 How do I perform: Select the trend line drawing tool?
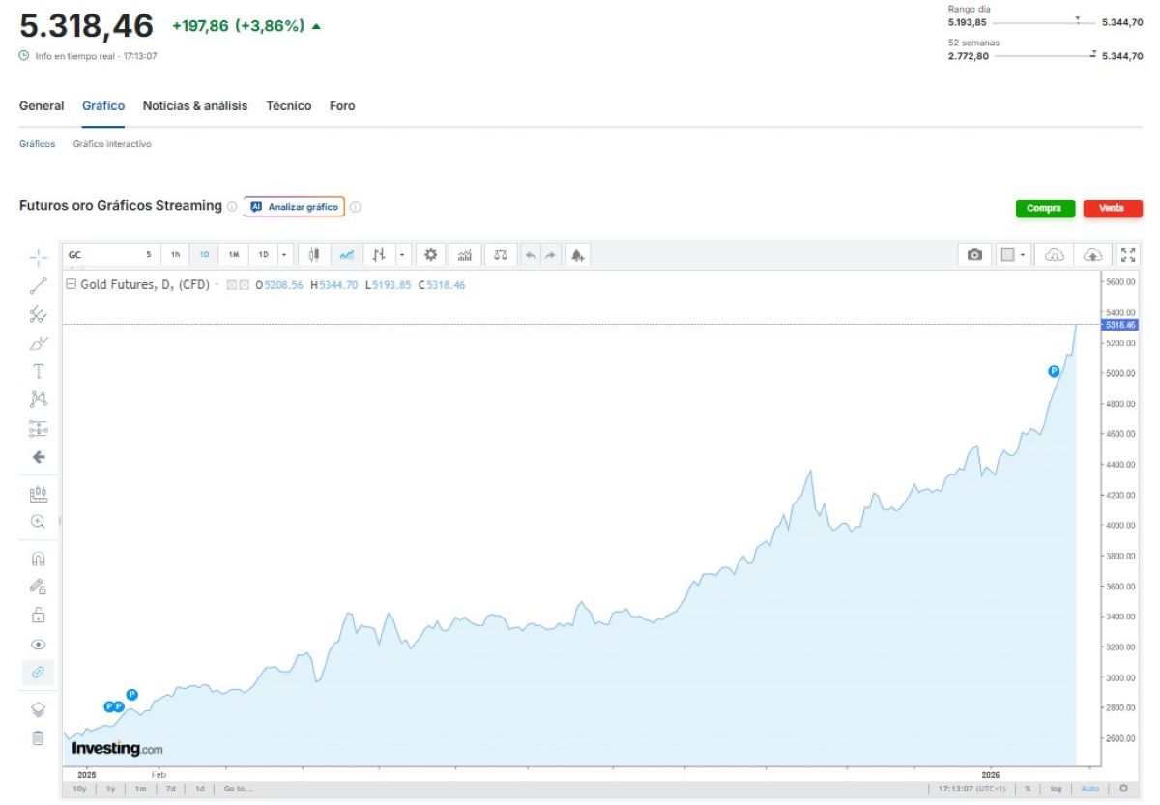coord(39,285)
